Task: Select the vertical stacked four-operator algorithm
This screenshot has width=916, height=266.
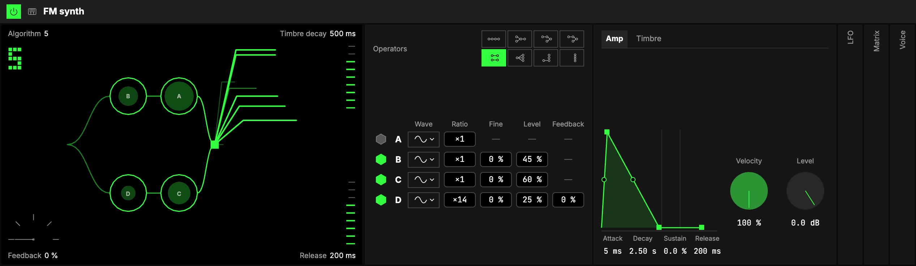Action: (x=572, y=58)
